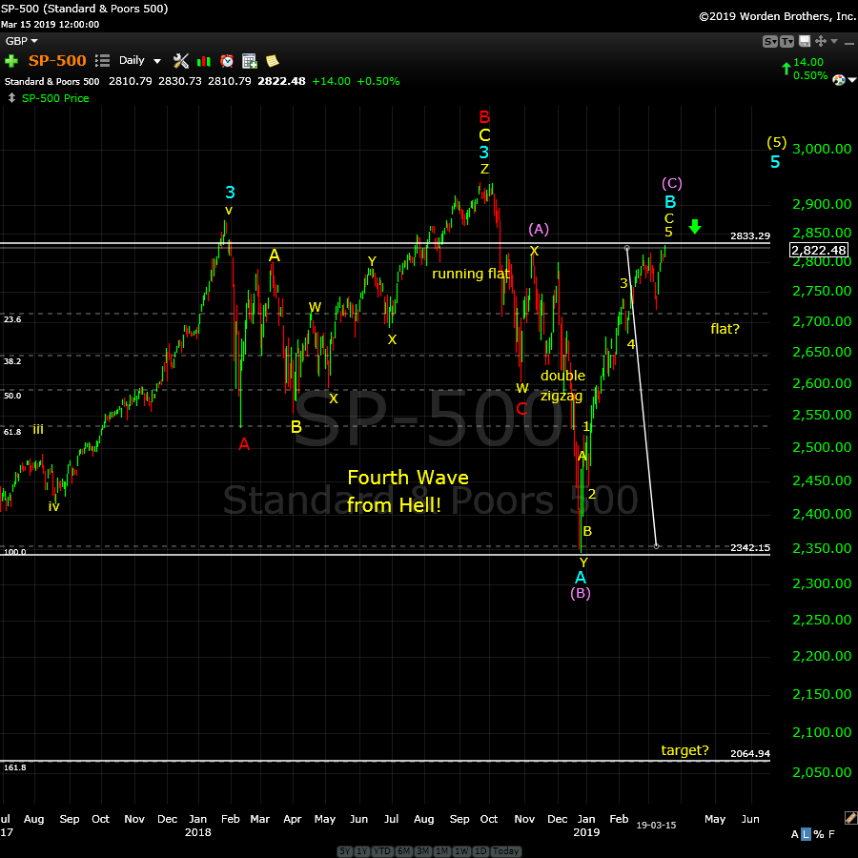Click the calculator add indicator icon
858x858 pixels.
(250, 61)
